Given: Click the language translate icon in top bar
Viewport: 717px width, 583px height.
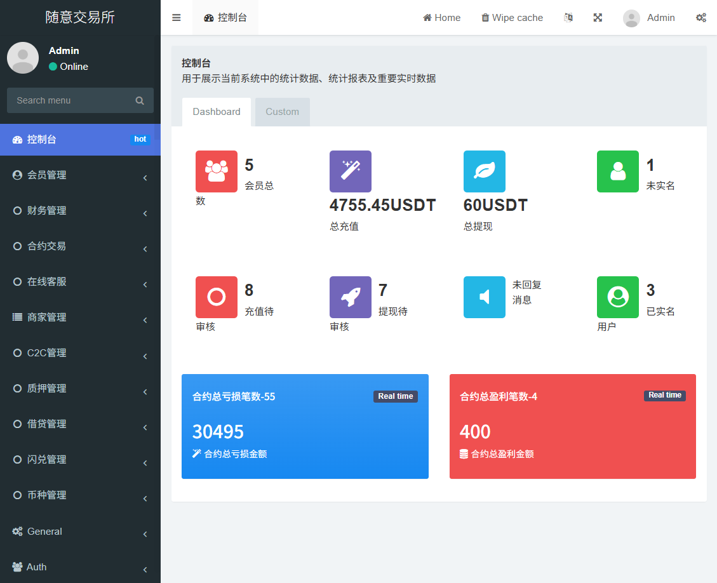Looking at the screenshot, I should coord(568,18).
